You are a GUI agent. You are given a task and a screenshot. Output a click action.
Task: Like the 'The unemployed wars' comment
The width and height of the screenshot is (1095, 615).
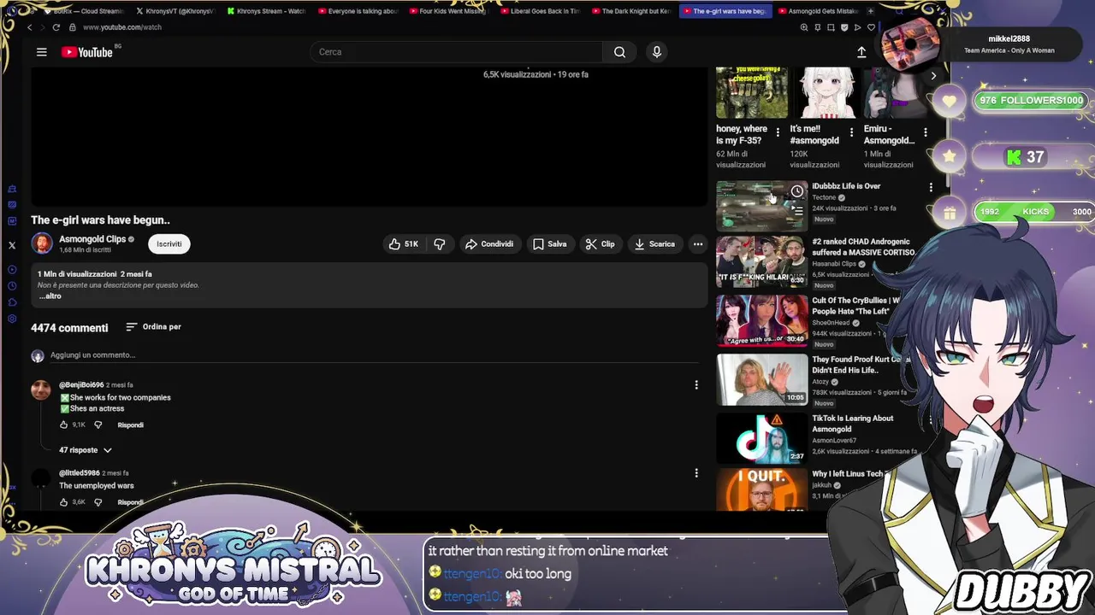coord(64,502)
